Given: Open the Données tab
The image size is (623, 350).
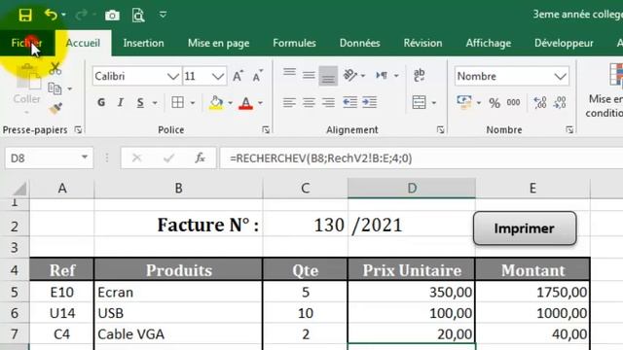Looking at the screenshot, I should click(359, 43).
